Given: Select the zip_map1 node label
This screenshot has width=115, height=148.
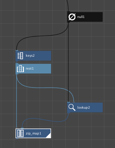Looking at the screenshot, I should tap(33, 134).
